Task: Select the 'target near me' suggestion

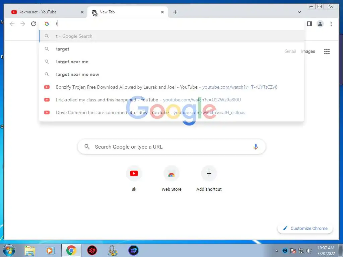Action: coord(171,62)
